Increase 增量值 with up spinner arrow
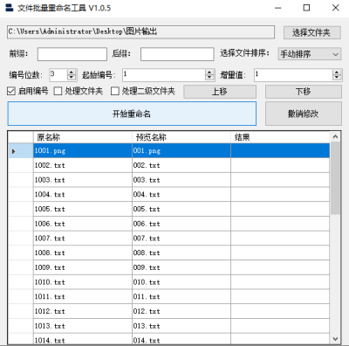This screenshot has height=346, width=349. click(337, 72)
